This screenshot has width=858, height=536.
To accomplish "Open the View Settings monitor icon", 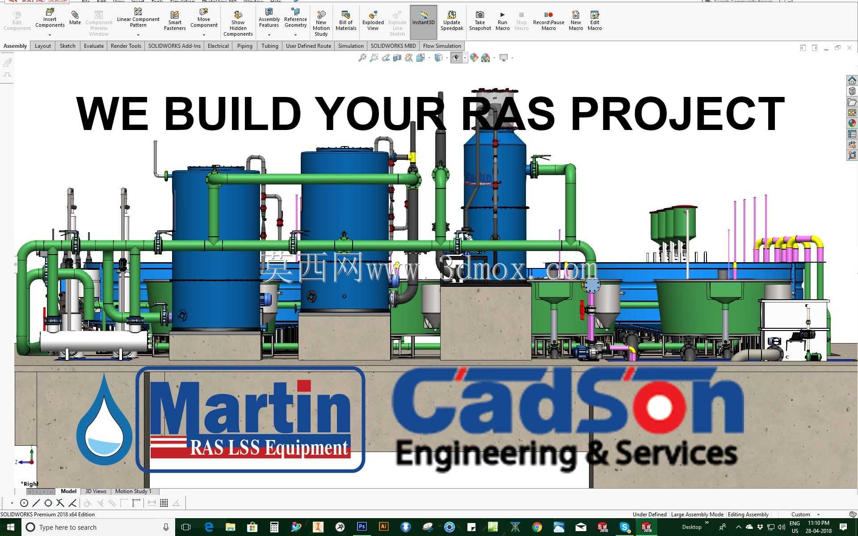I will tap(504, 58).
